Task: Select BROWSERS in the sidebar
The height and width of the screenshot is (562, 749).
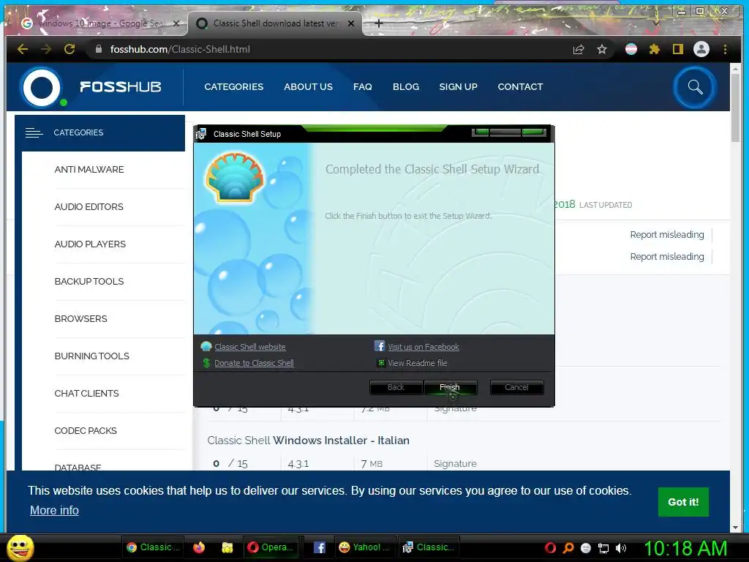Action: click(x=80, y=319)
